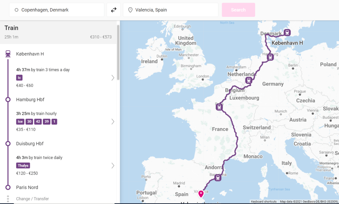This screenshot has height=204, width=339.
Task: Select the Paris Nord stop in itinerary
Action: tap(27, 187)
